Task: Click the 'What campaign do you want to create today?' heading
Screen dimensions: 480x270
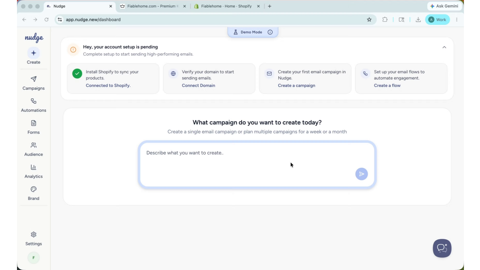Action: (x=257, y=122)
